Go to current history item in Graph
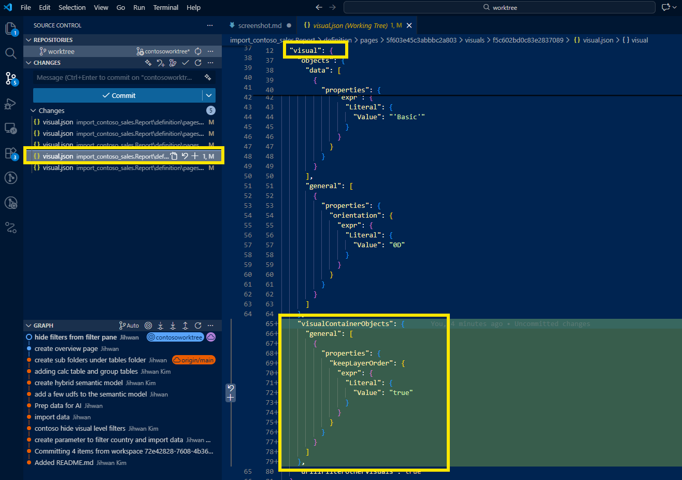682x480 pixels. click(148, 326)
